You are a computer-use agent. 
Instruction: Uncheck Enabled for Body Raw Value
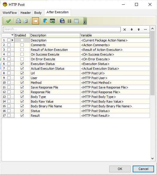22,101
